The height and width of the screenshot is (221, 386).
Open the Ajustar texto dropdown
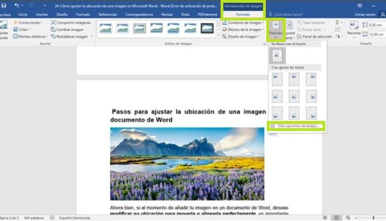[290, 30]
